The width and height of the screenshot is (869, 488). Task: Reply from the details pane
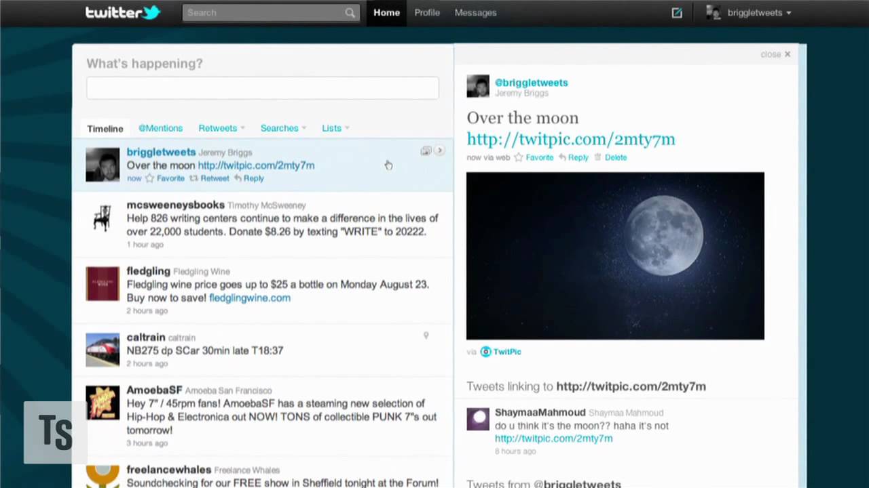click(573, 157)
